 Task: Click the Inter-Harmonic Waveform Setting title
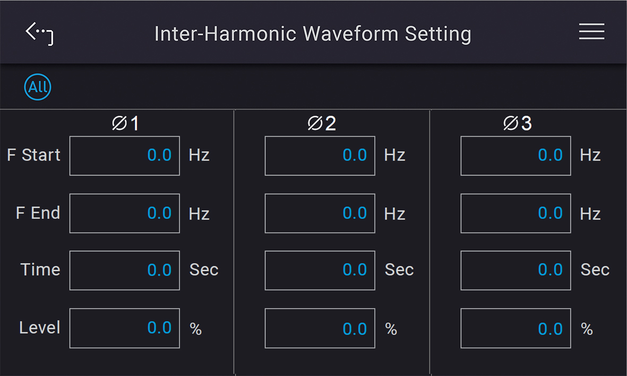click(x=313, y=34)
